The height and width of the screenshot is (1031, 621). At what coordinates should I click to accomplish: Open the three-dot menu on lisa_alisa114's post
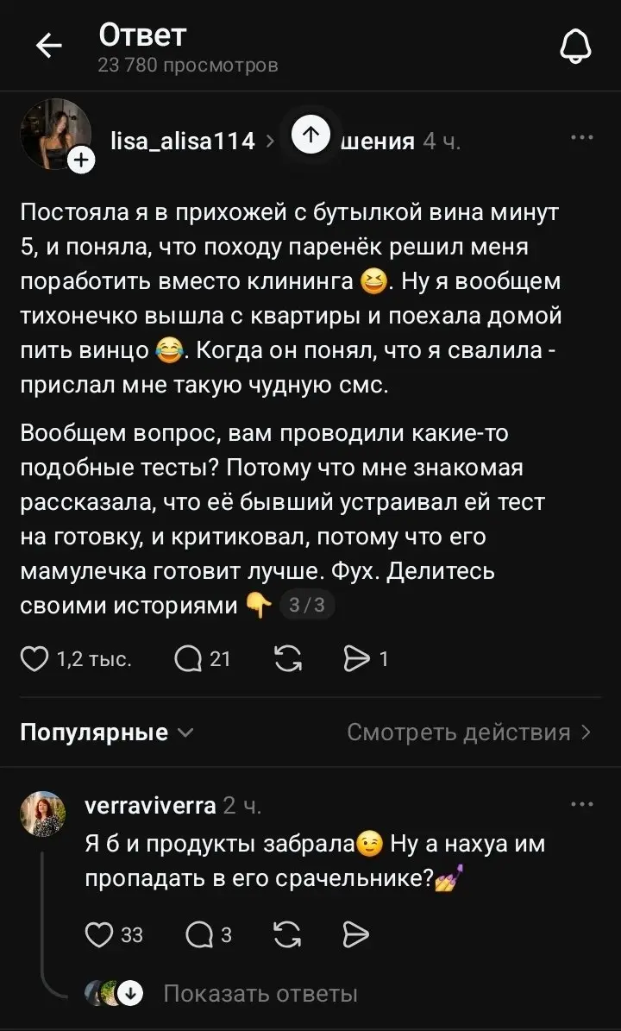click(581, 138)
